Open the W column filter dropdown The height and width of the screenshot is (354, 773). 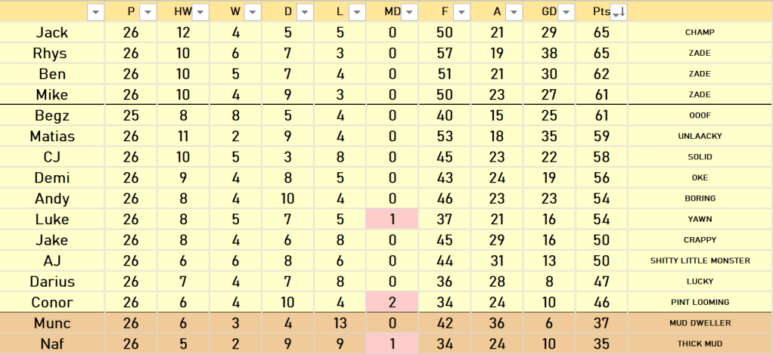[x=253, y=12]
